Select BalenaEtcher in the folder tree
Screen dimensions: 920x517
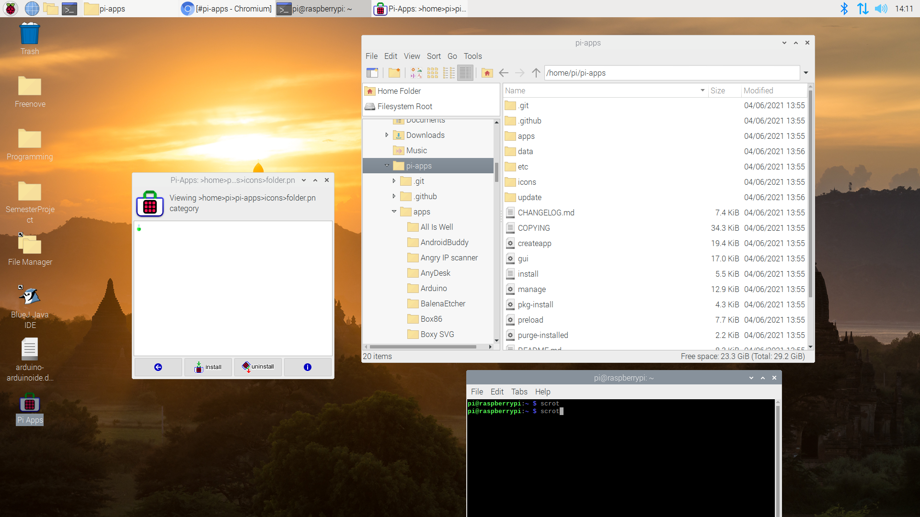tap(443, 303)
